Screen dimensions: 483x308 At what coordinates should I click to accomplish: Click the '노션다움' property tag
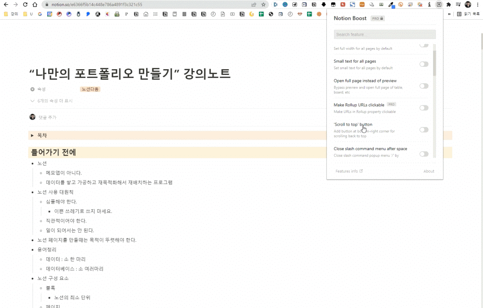pos(90,89)
